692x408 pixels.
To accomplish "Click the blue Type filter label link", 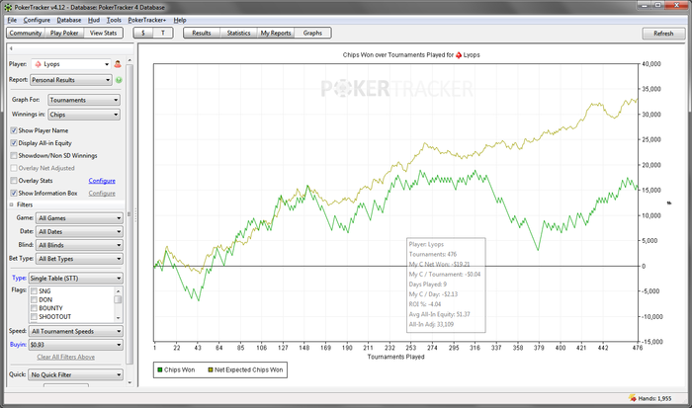I will (x=19, y=278).
